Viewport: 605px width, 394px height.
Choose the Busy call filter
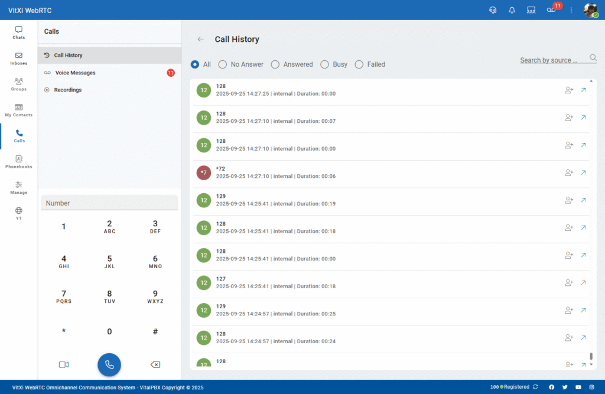pos(324,64)
